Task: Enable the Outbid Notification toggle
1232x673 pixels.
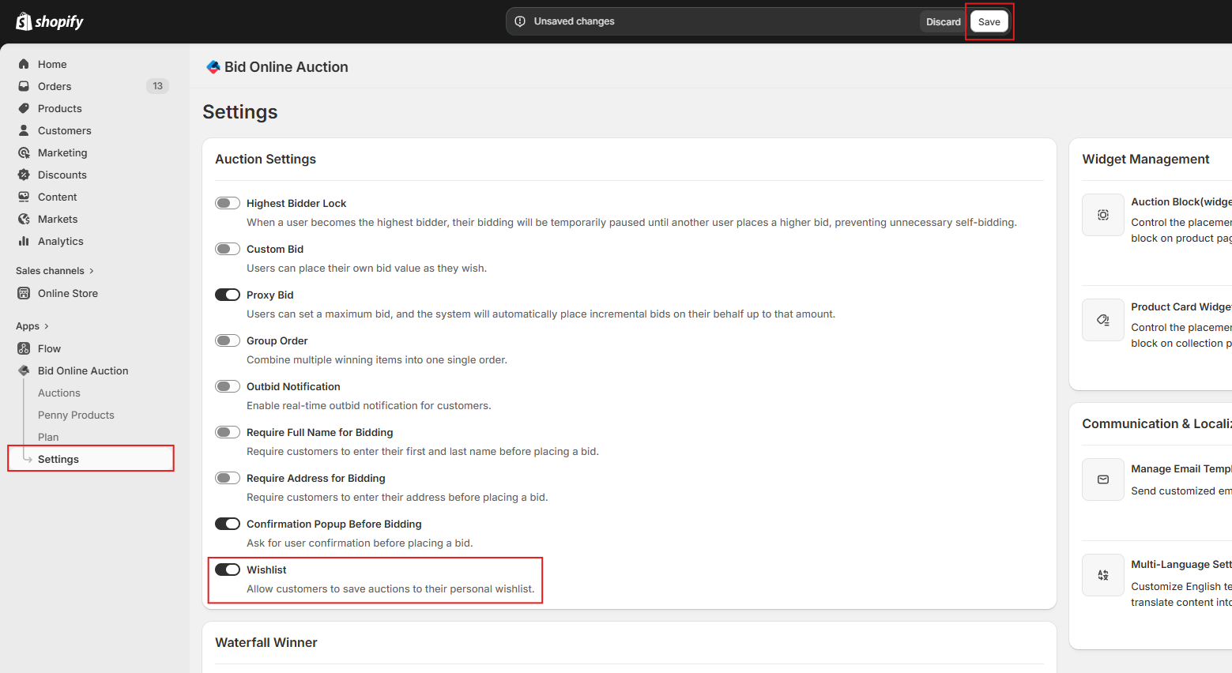Action: [x=228, y=386]
